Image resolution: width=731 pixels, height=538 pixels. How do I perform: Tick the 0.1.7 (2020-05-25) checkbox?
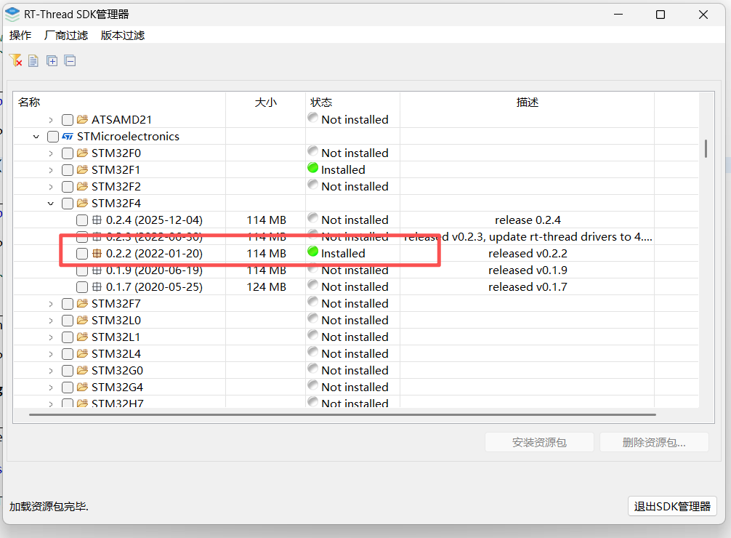[82, 287]
